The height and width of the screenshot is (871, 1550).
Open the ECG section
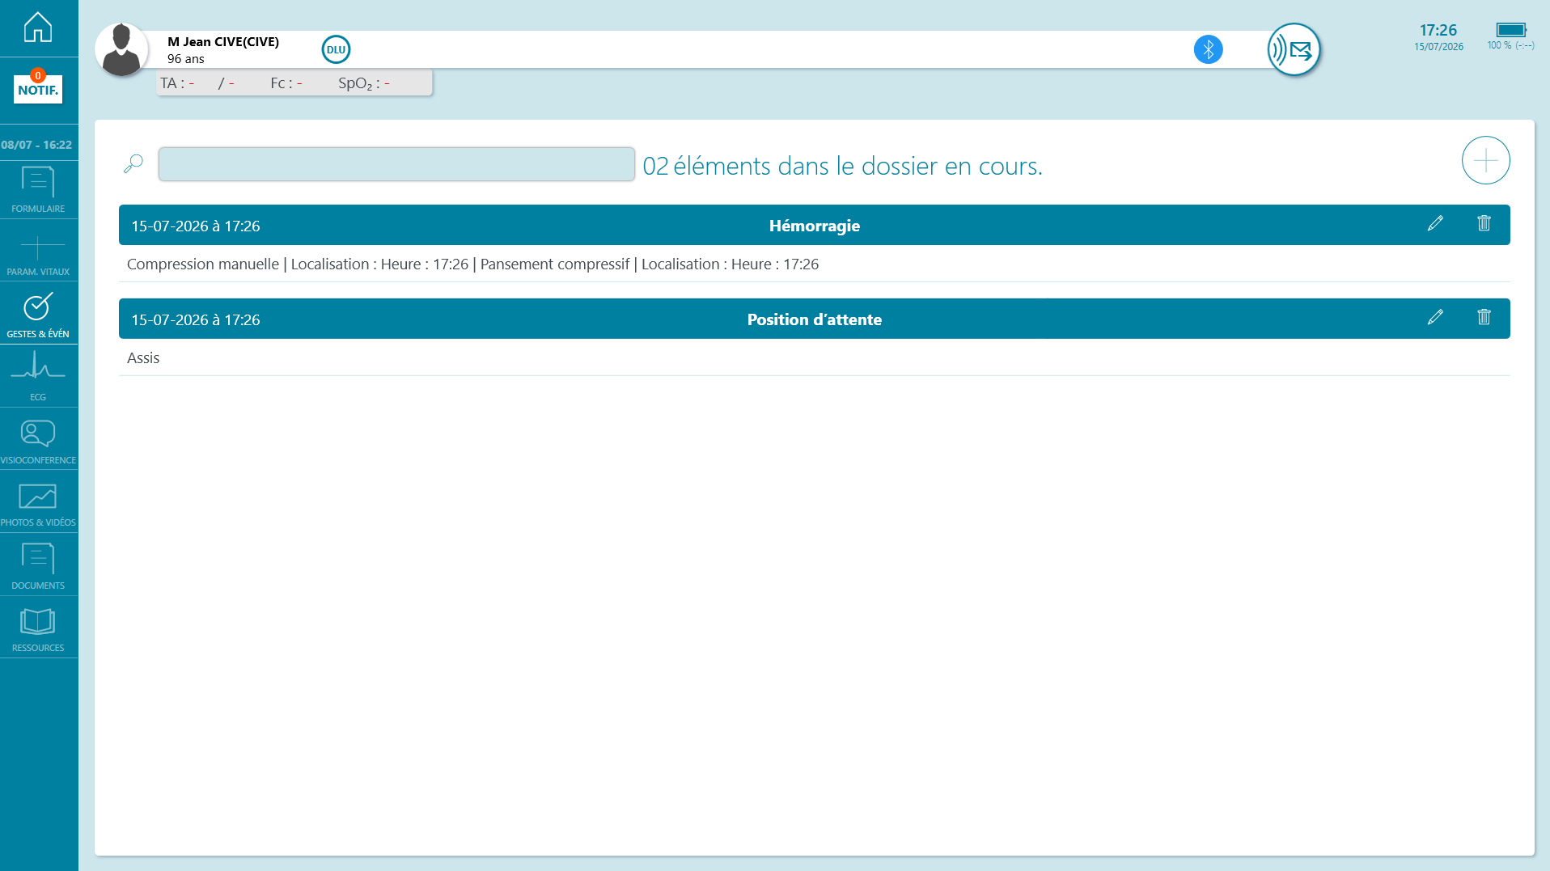[38, 377]
